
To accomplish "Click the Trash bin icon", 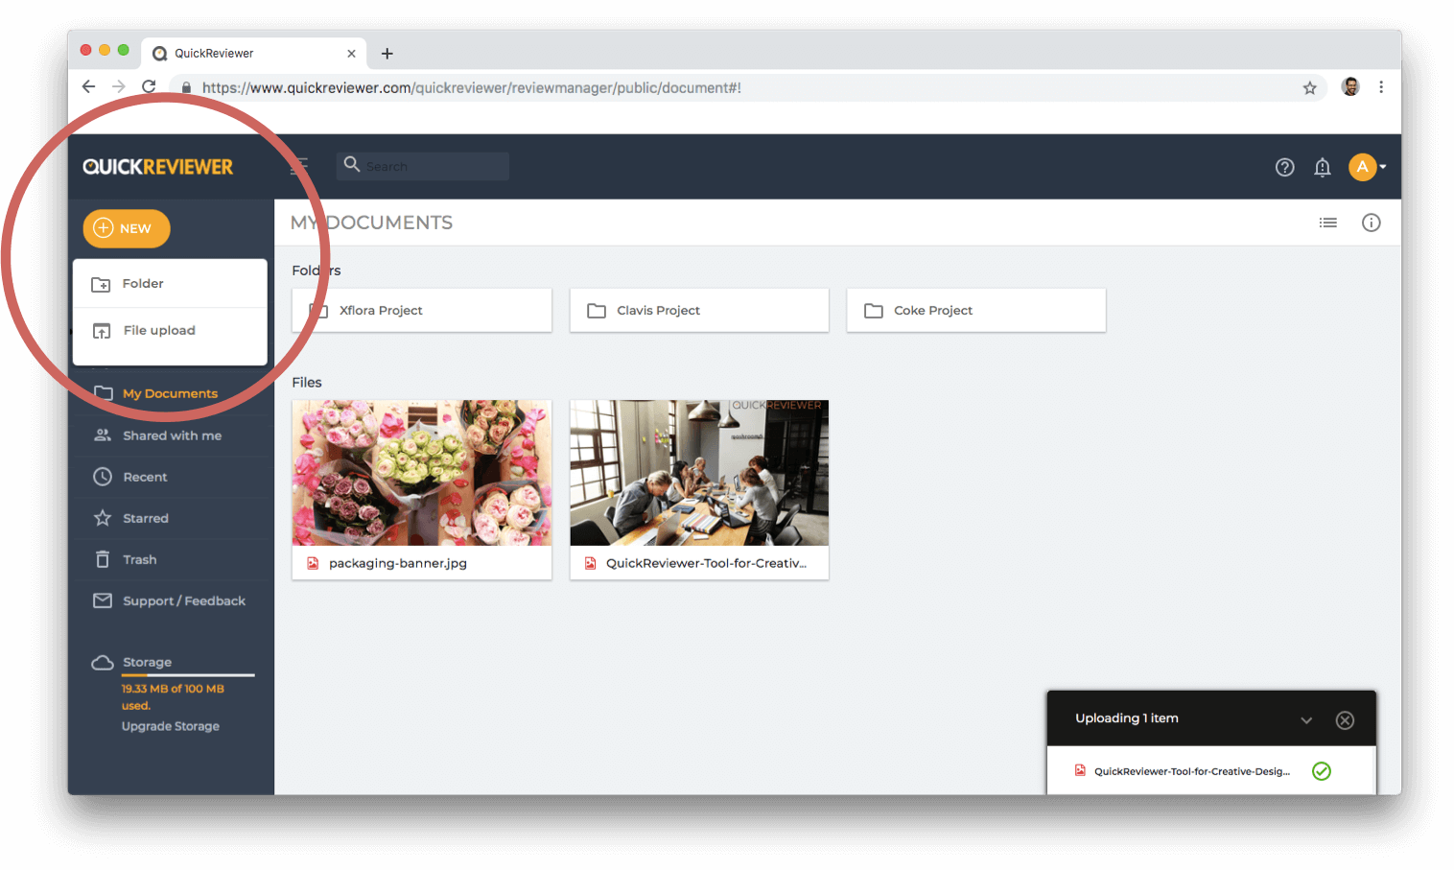I will [x=103, y=559].
